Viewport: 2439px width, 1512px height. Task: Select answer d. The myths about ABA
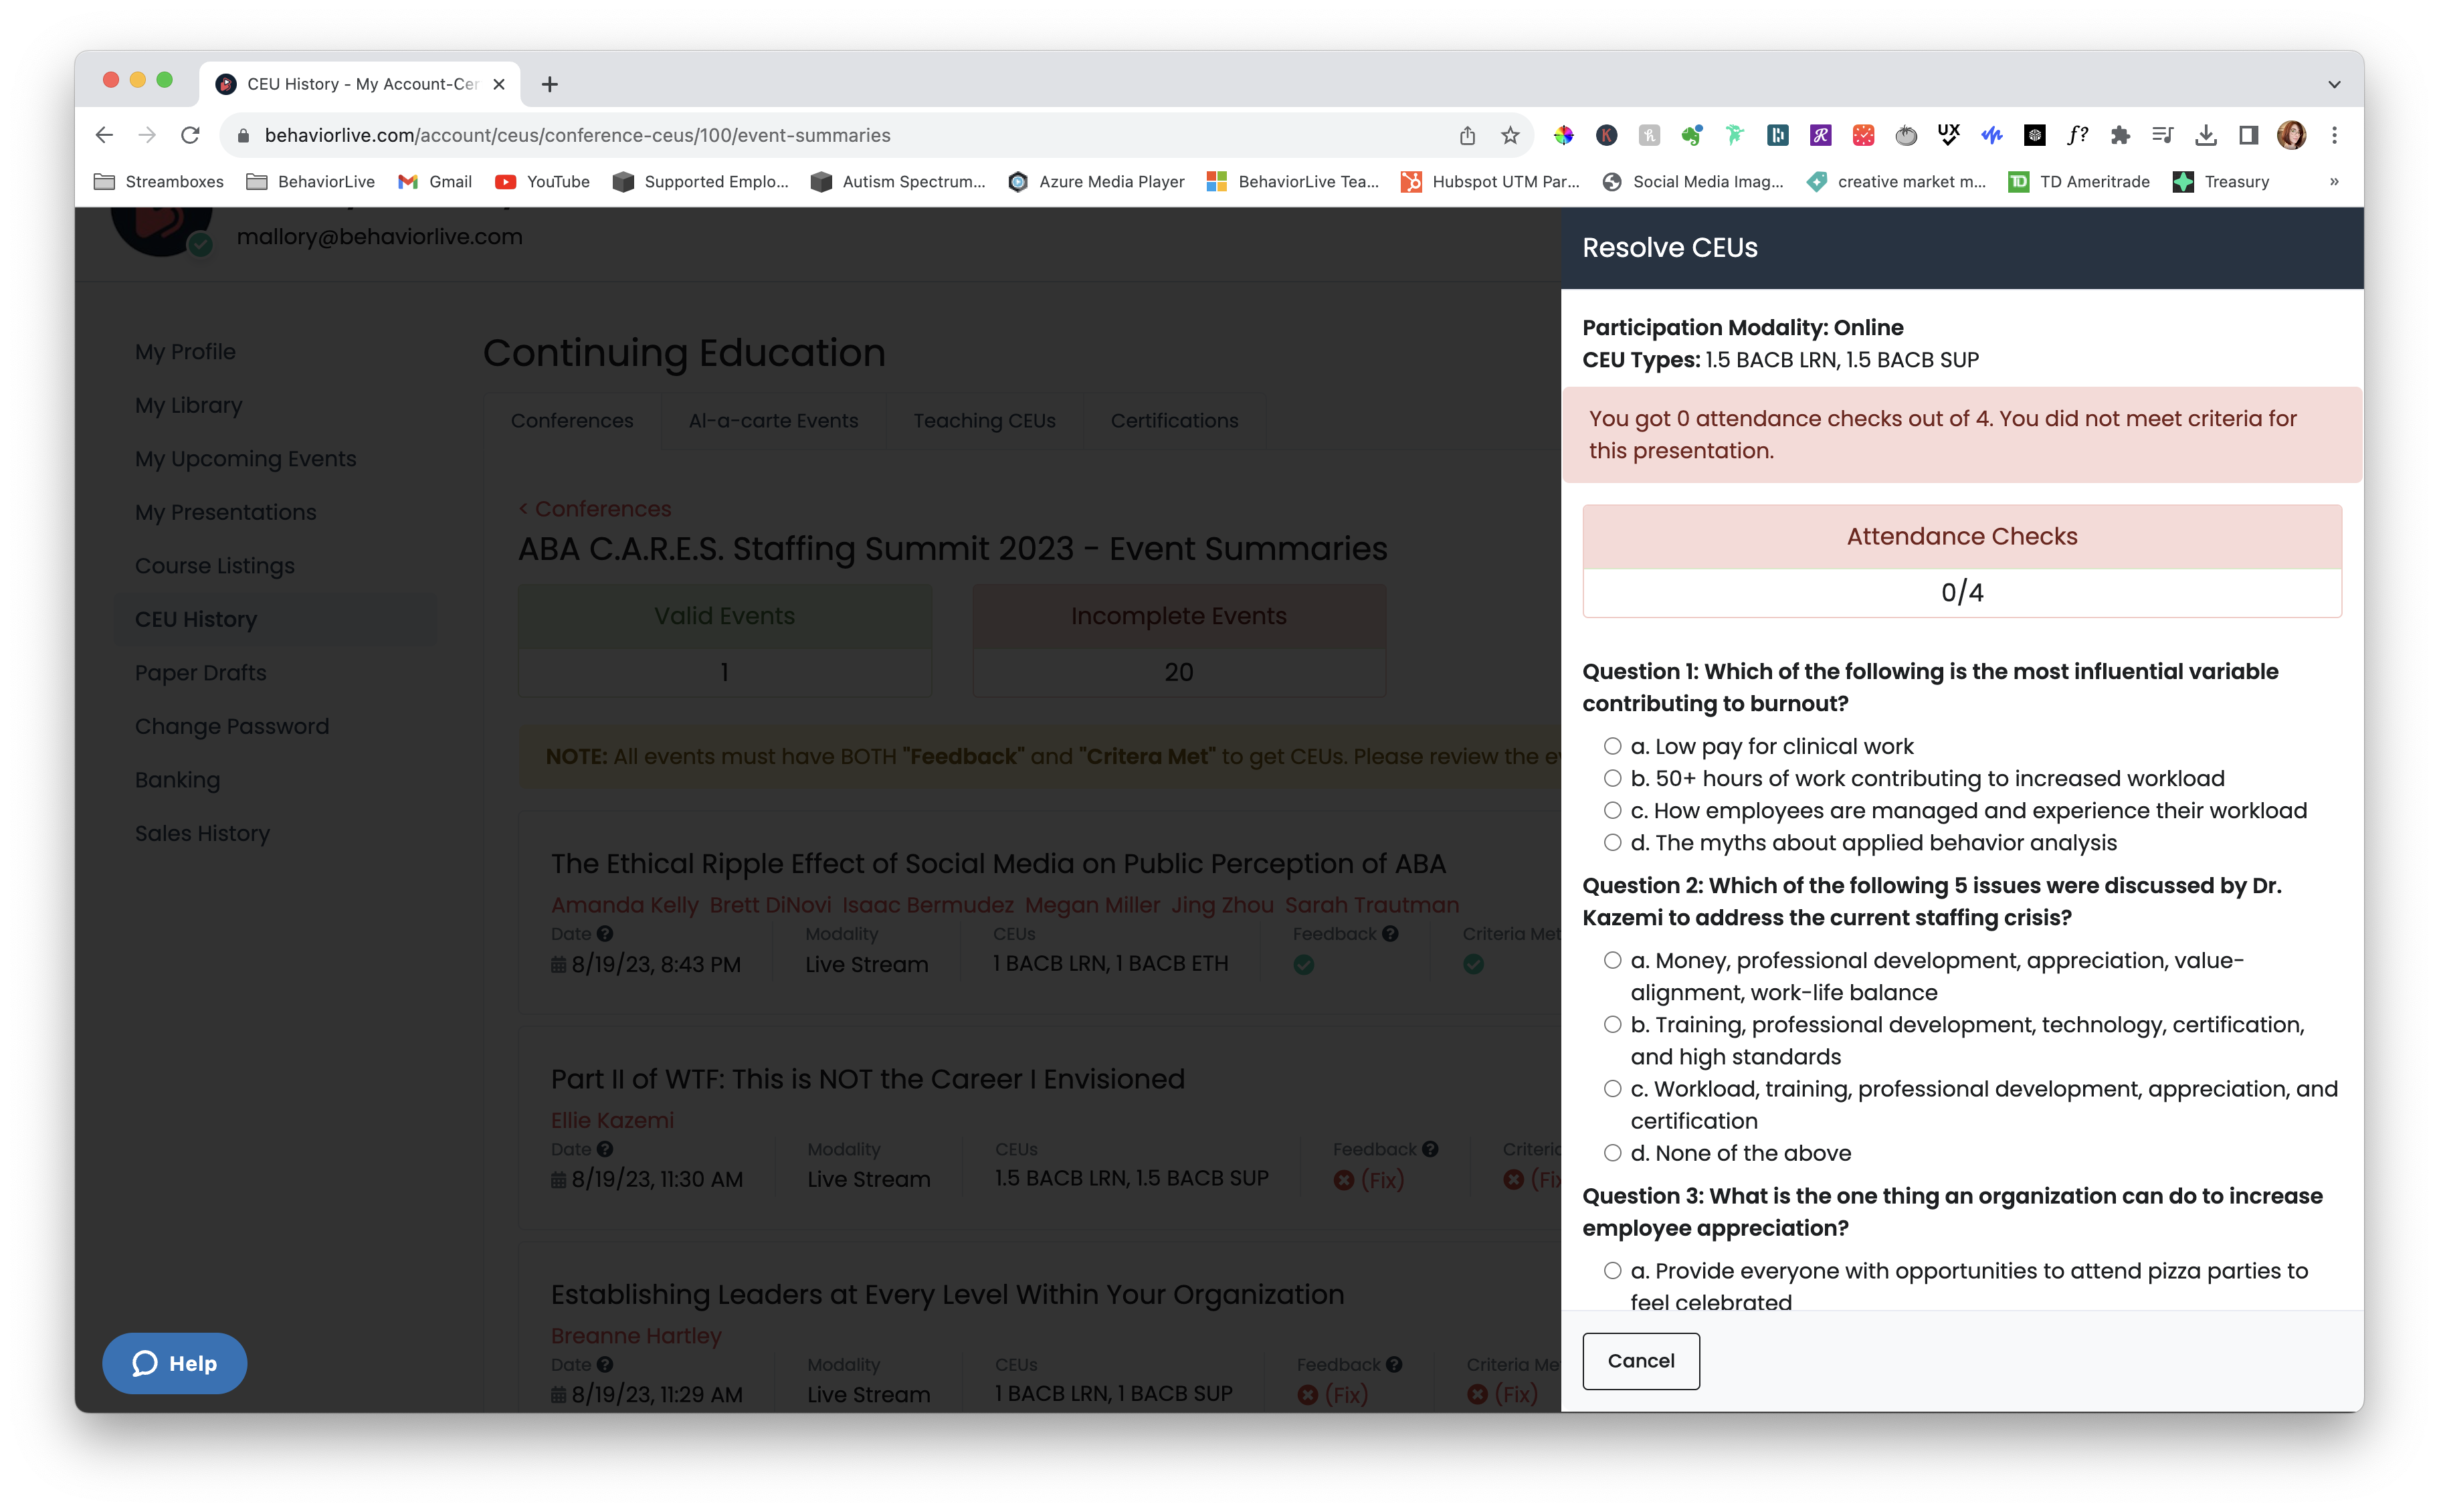(1612, 842)
